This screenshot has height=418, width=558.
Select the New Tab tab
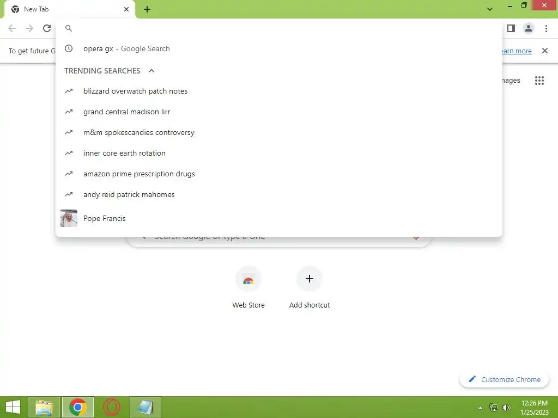click(x=69, y=10)
